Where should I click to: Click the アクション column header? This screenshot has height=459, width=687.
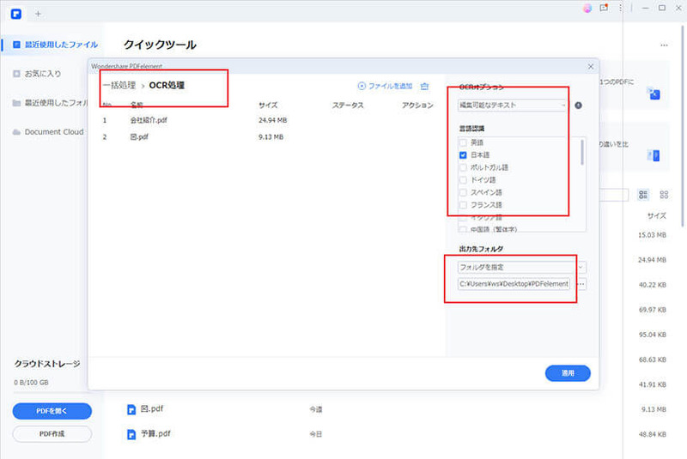tap(417, 105)
